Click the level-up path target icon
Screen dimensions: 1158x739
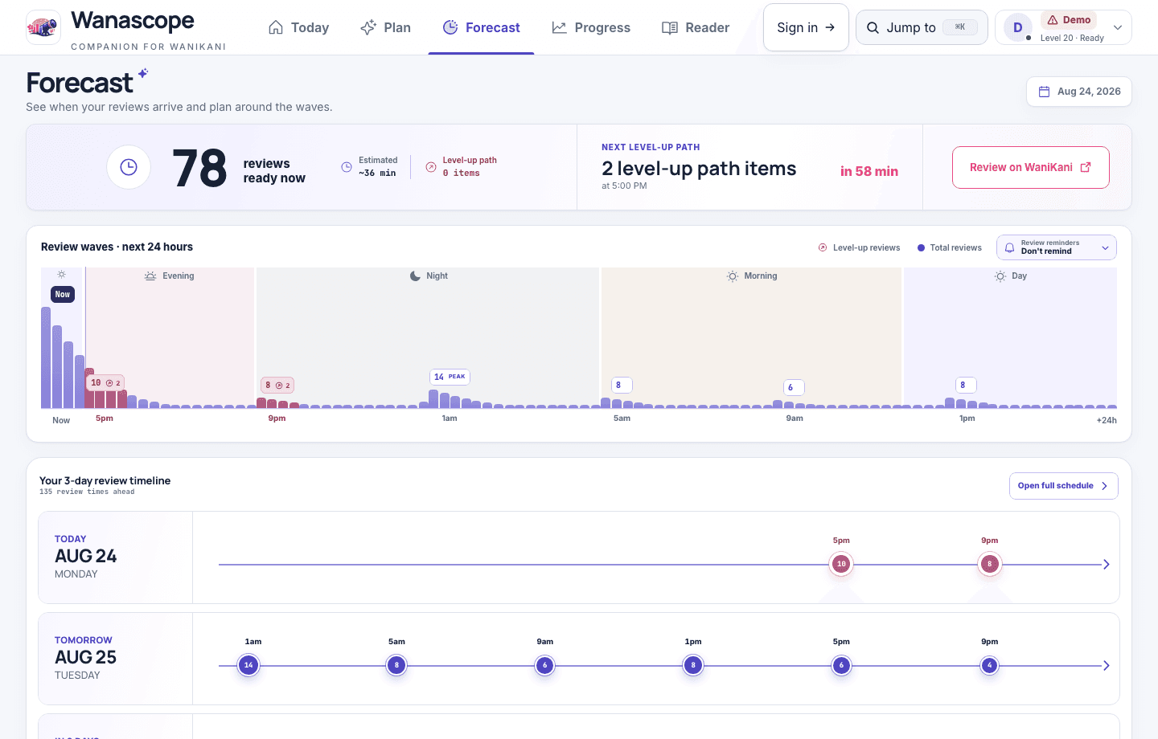431,167
